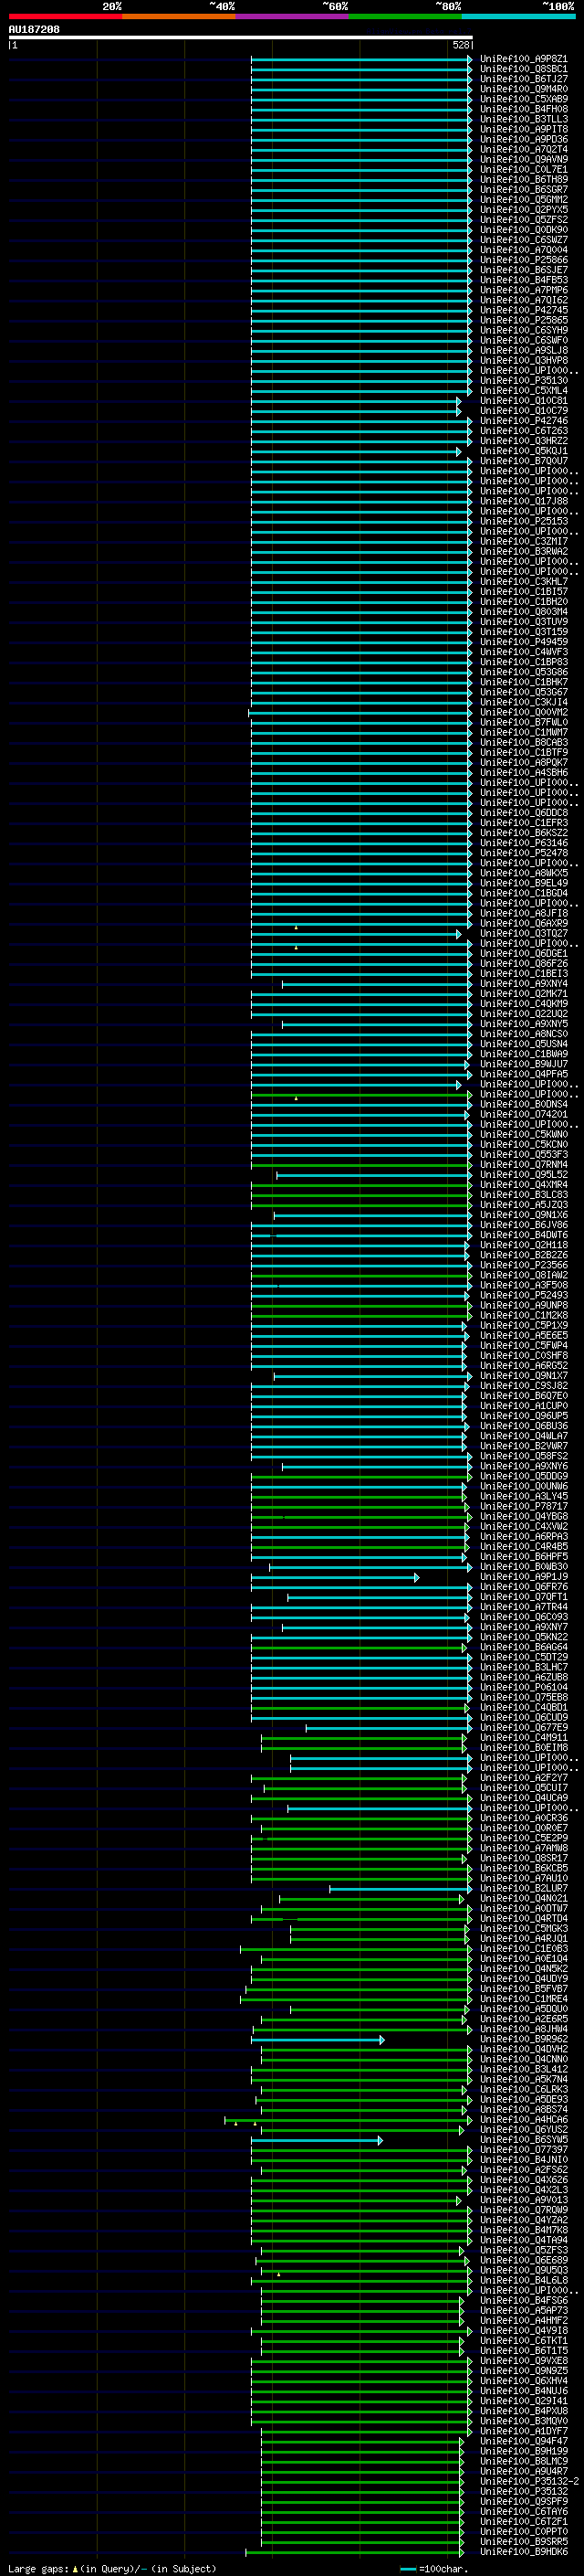
Task: Click the white query length bar
Action: click(x=241, y=38)
